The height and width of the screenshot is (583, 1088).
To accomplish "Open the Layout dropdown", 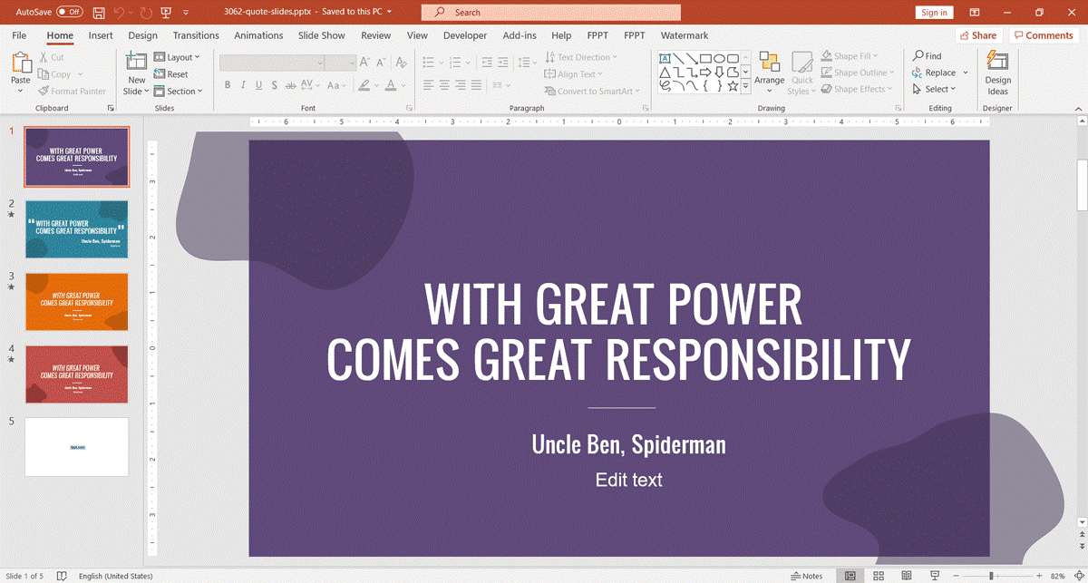I will tap(178, 56).
